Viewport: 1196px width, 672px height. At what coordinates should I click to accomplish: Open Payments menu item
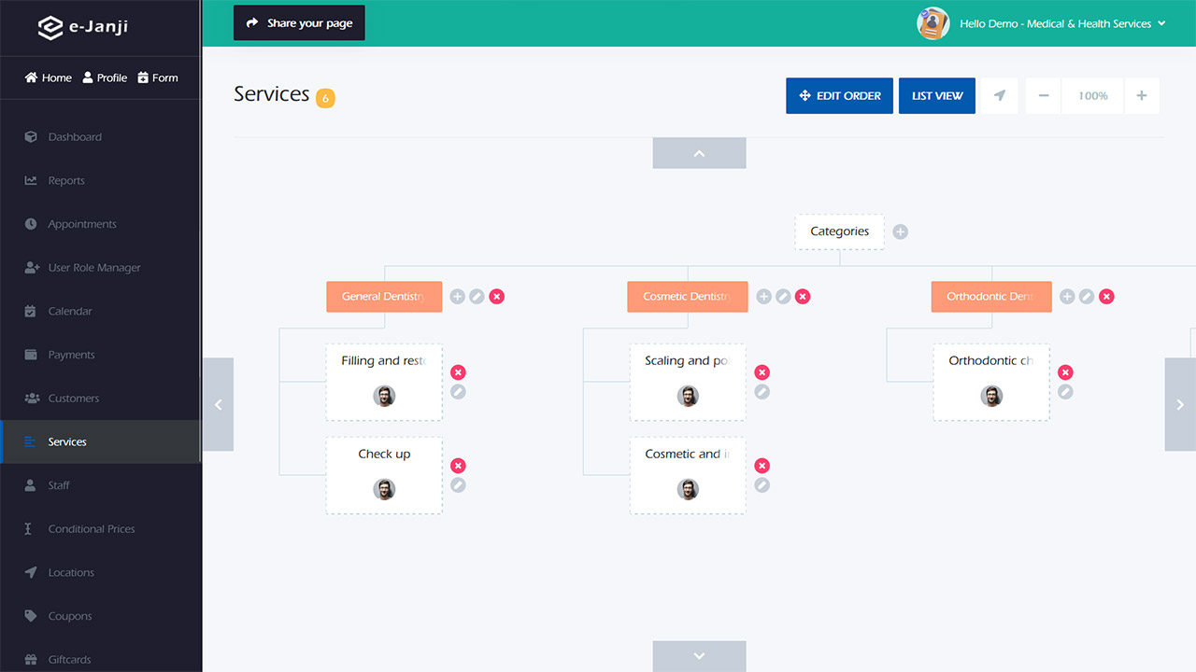click(100, 355)
